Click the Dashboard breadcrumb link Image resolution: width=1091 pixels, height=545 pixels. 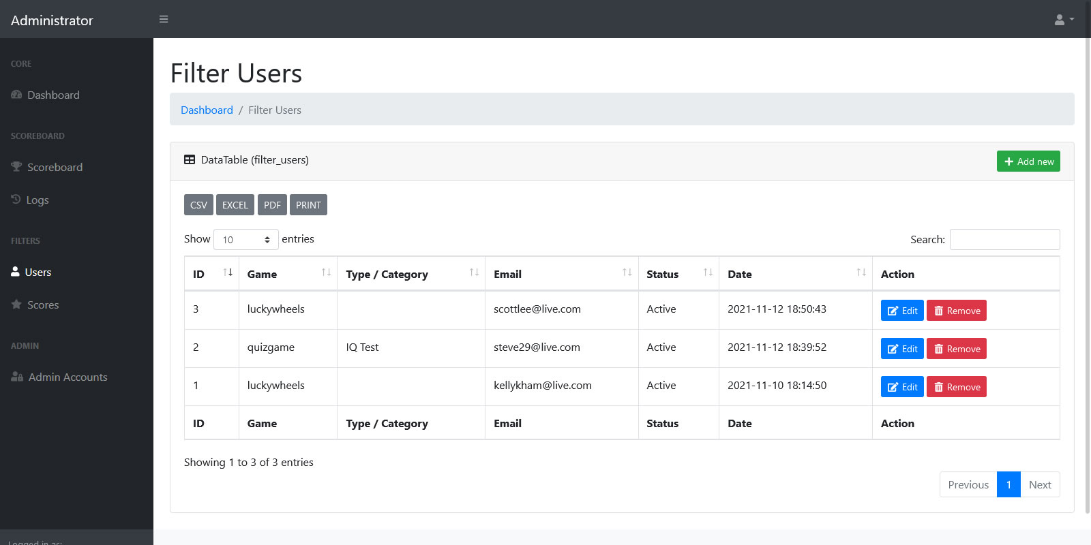pos(207,110)
